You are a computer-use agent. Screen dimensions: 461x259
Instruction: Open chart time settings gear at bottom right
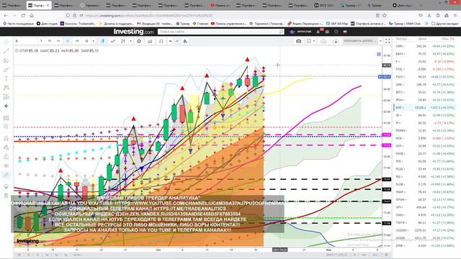click(386, 255)
